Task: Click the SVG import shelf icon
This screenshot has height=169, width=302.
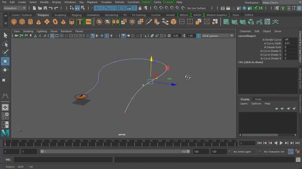Action: [88, 22]
